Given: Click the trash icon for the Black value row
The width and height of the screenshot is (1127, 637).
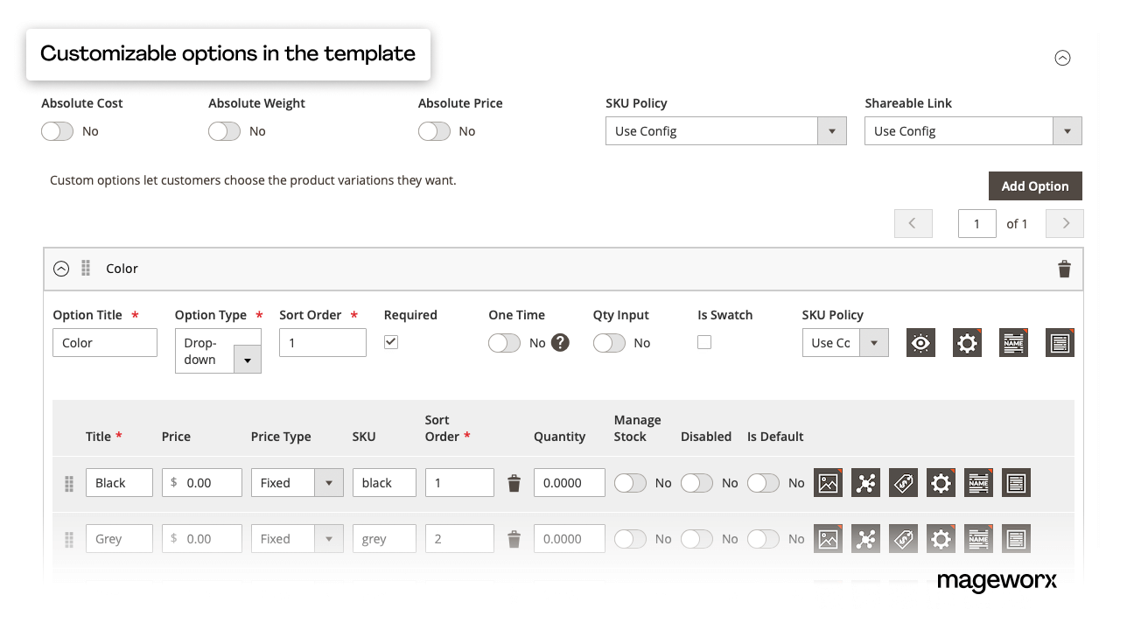Looking at the screenshot, I should (514, 482).
